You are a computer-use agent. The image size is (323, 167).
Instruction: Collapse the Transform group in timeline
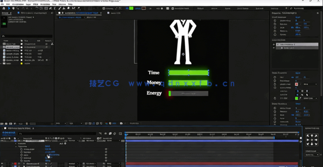point(16,147)
